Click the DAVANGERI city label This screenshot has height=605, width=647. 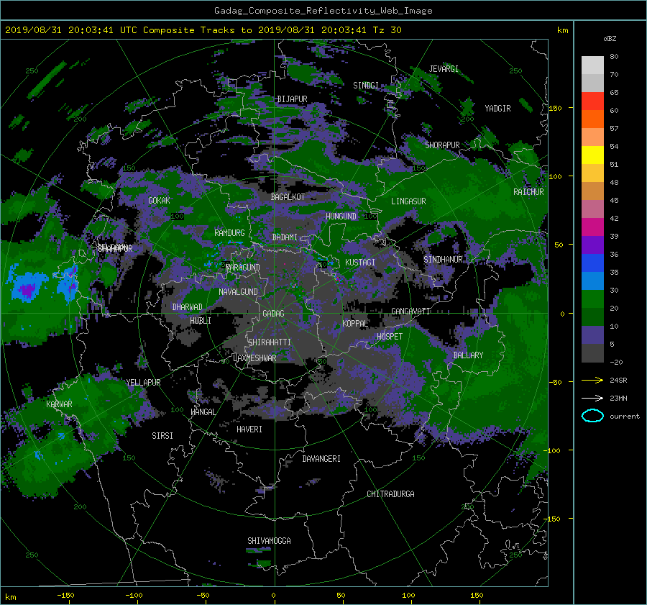[321, 459]
